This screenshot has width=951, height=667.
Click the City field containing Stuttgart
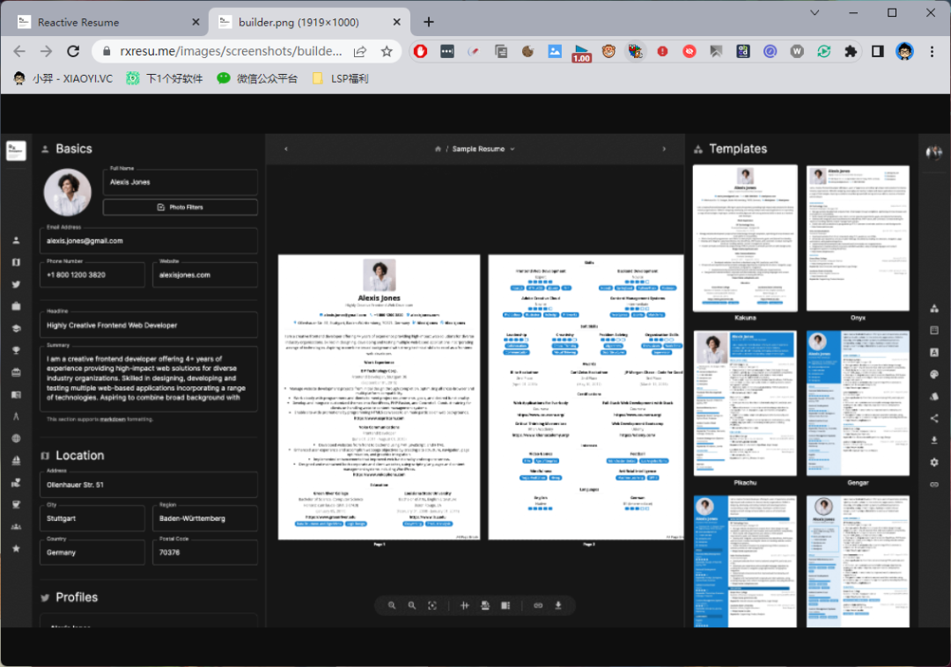(92, 518)
